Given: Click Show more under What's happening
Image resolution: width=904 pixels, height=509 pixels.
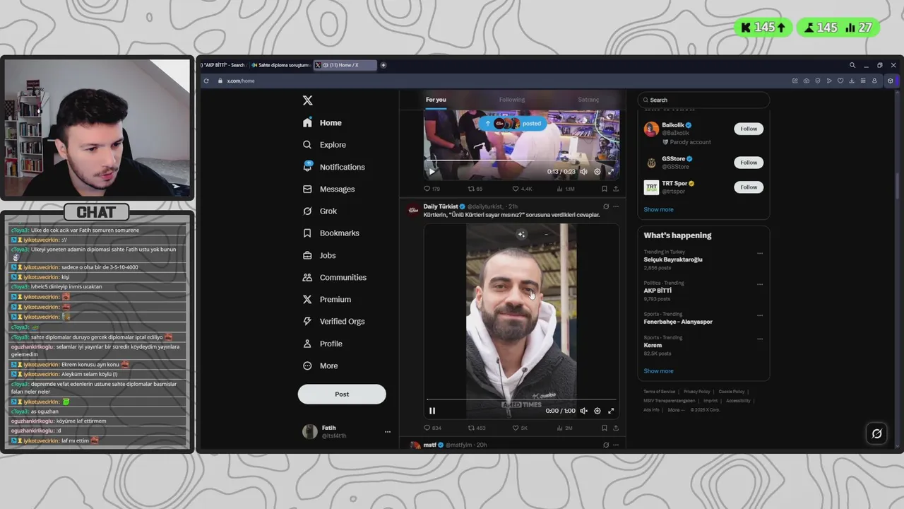Looking at the screenshot, I should (x=658, y=370).
